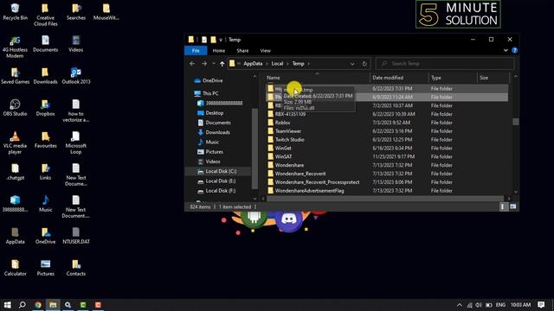
Task: Open the Recycle Bin desktop icon
Action: coord(15,11)
